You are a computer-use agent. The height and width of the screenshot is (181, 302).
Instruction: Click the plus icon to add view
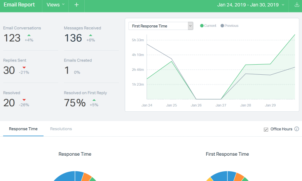click(77, 5)
